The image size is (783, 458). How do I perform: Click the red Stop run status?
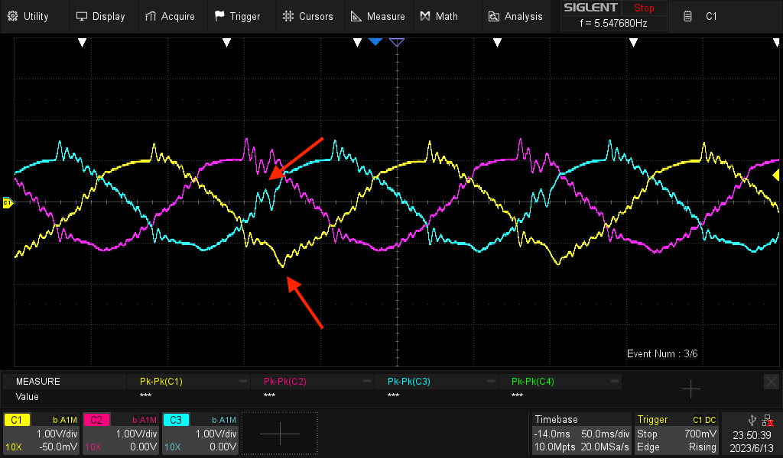coord(644,8)
